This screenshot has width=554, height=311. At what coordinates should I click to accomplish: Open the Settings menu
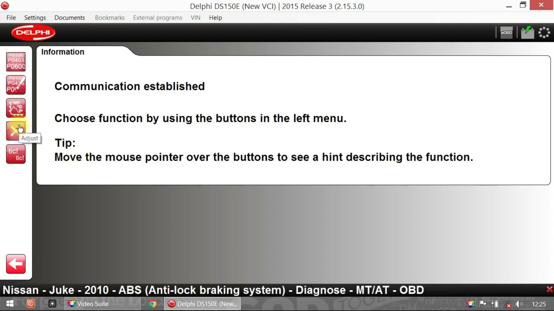click(x=35, y=18)
